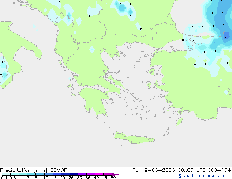The height and width of the screenshot is (179, 232).
Task: Click the 45–50 mm legend color box
Action: [108, 174]
